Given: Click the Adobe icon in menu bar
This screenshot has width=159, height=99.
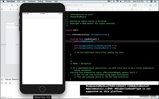Looking at the screenshot, I should point(109,1).
